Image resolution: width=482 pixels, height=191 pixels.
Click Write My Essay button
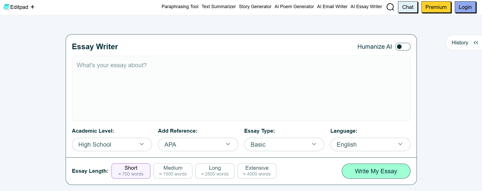pyautogui.click(x=376, y=171)
